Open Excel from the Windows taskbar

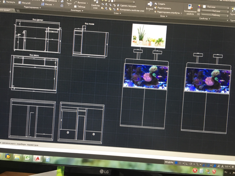27,158
